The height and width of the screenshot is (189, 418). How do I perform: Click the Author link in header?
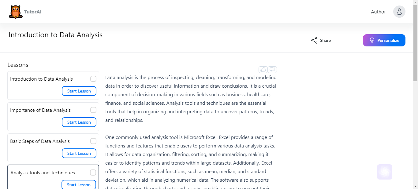(378, 12)
